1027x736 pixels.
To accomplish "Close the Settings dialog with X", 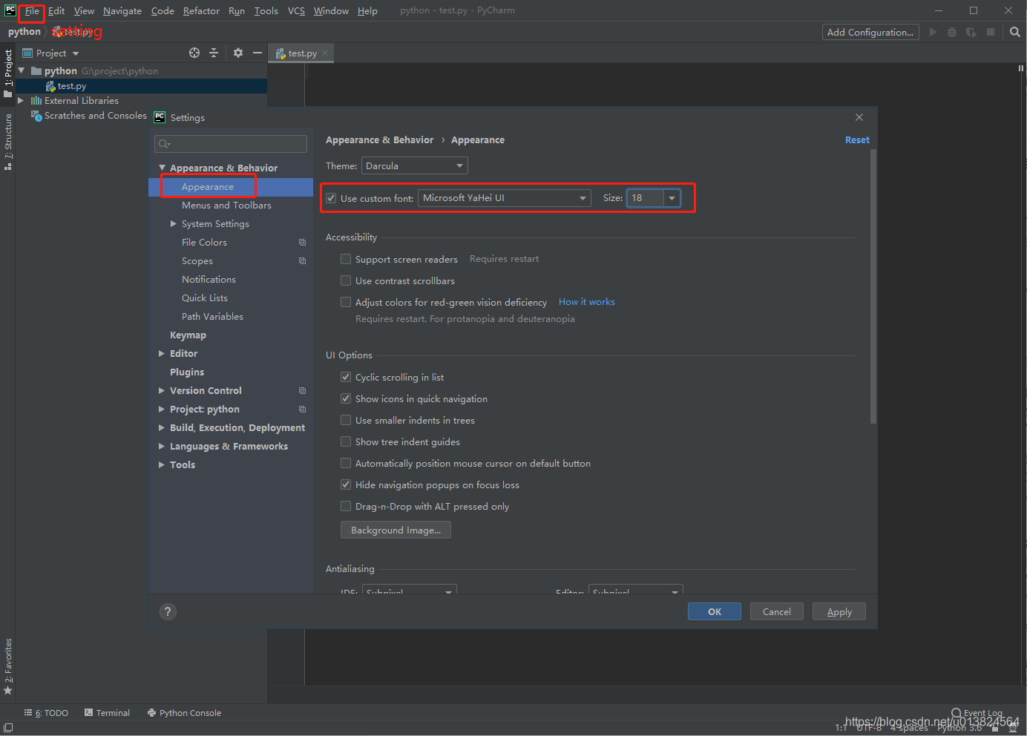I will coord(859,117).
